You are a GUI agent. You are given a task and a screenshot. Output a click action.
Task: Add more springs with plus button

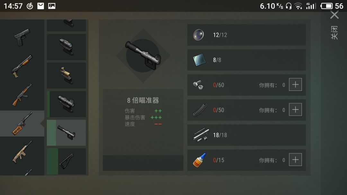[296, 110]
